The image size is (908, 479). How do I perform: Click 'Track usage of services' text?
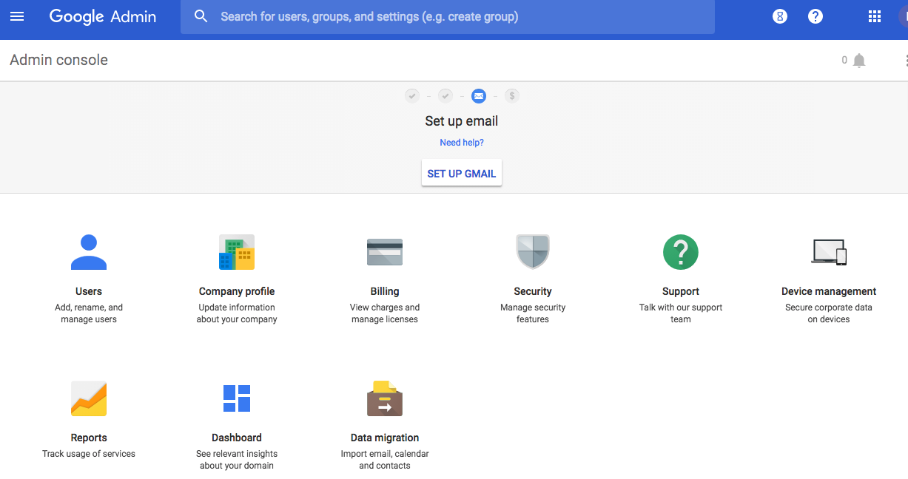(x=89, y=454)
